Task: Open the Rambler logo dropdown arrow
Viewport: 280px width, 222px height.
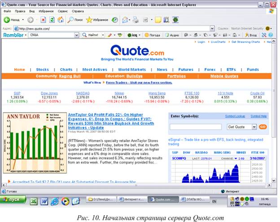Action: [x=26, y=35]
